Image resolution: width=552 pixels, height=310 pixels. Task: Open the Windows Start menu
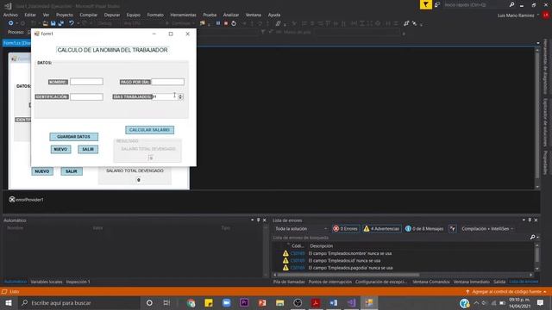(x=9, y=302)
